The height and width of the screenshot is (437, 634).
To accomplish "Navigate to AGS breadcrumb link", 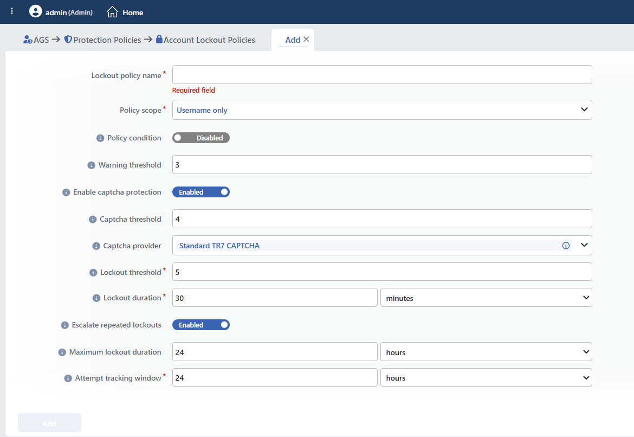I will pyautogui.click(x=41, y=40).
